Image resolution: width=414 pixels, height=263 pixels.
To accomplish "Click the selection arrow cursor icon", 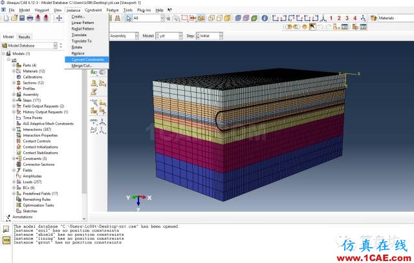I will tap(129, 18).
